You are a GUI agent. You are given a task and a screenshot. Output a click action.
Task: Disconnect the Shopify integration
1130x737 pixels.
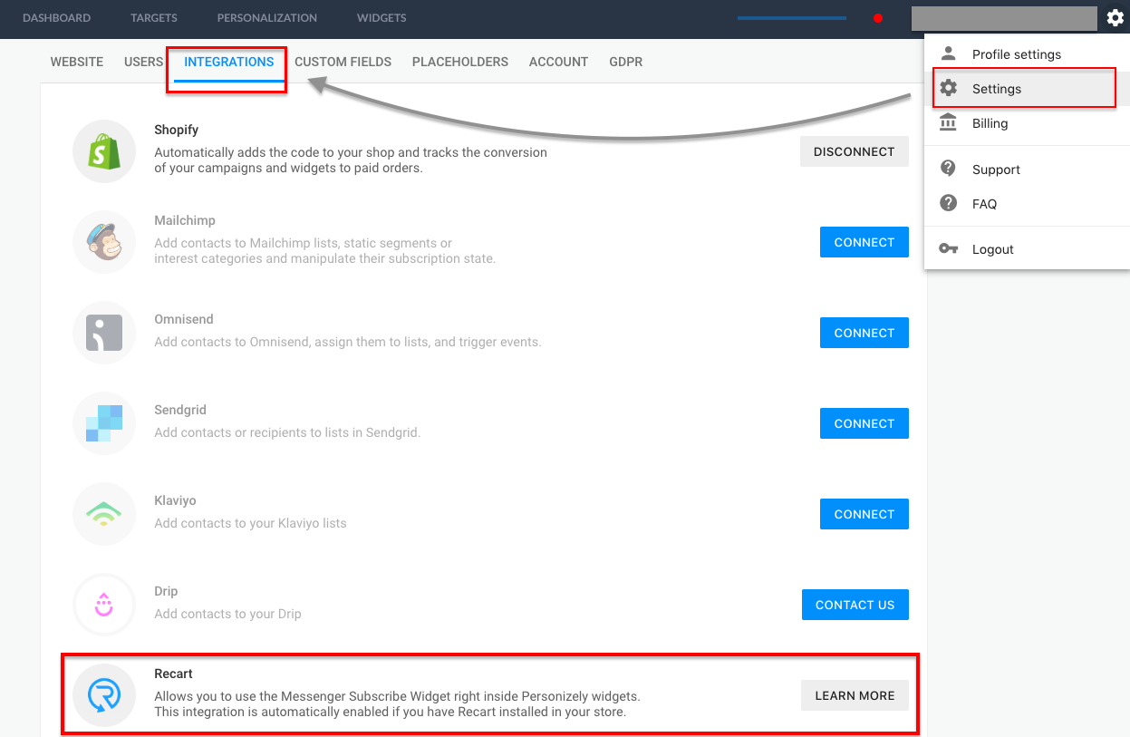click(855, 151)
